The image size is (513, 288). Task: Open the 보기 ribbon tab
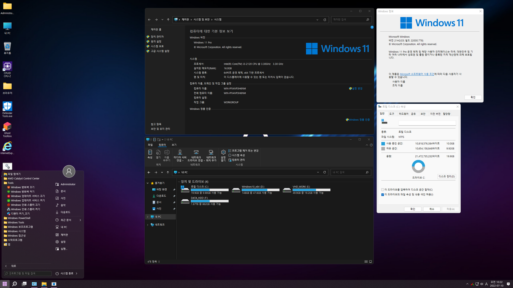click(174, 145)
